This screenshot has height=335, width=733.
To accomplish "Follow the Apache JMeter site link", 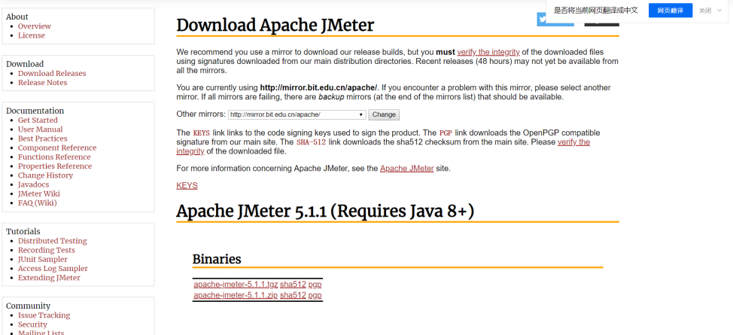I will pos(406,169).
